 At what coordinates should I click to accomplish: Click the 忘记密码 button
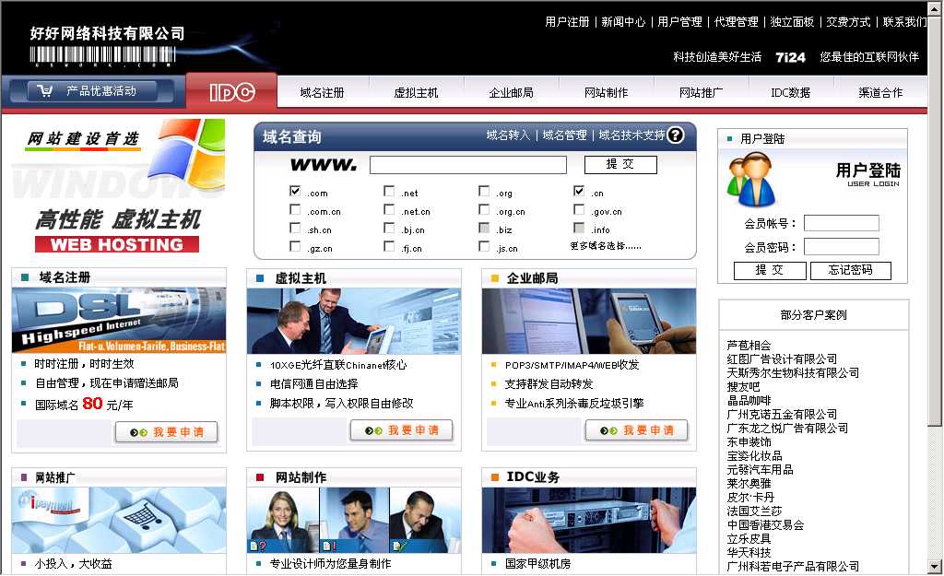pos(851,271)
